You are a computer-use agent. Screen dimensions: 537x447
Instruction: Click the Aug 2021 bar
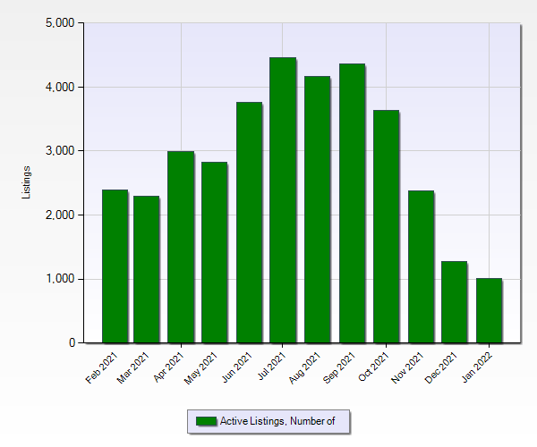tap(317, 209)
